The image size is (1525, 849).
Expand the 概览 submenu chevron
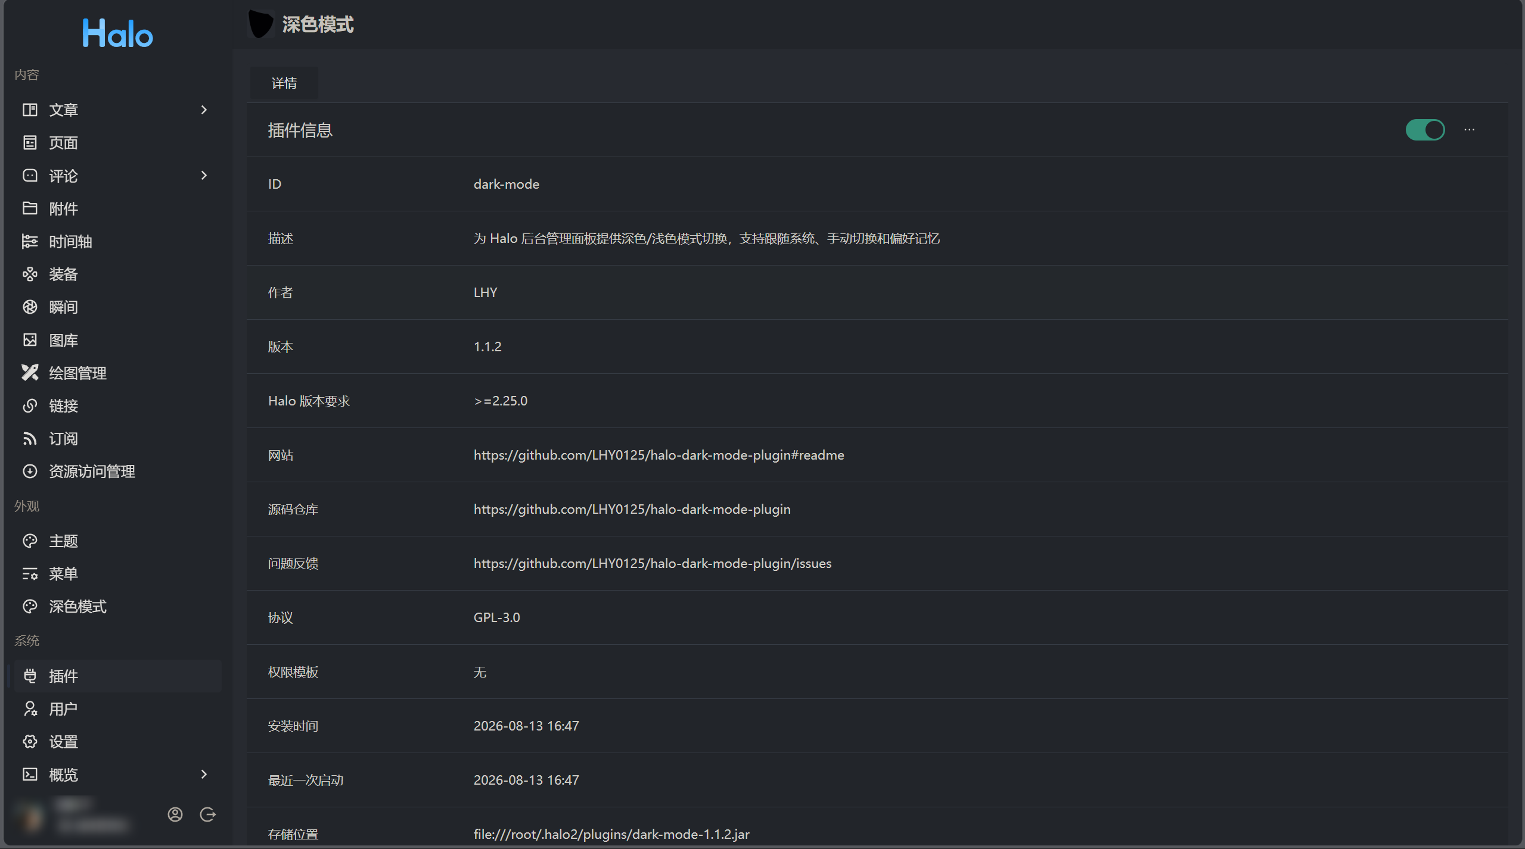(204, 774)
